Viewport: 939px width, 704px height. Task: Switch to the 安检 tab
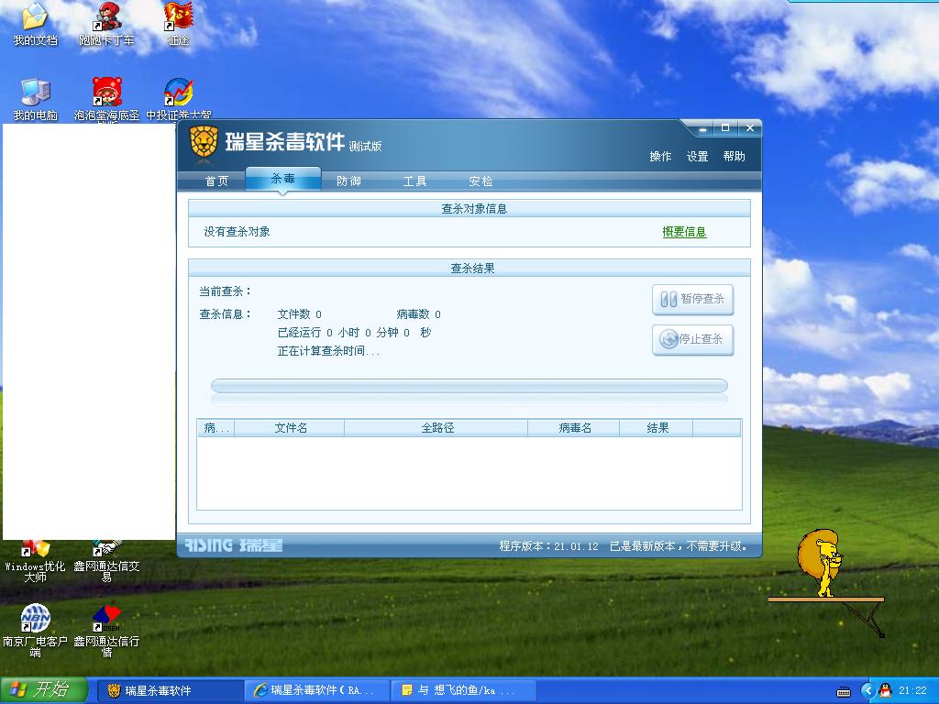click(481, 181)
